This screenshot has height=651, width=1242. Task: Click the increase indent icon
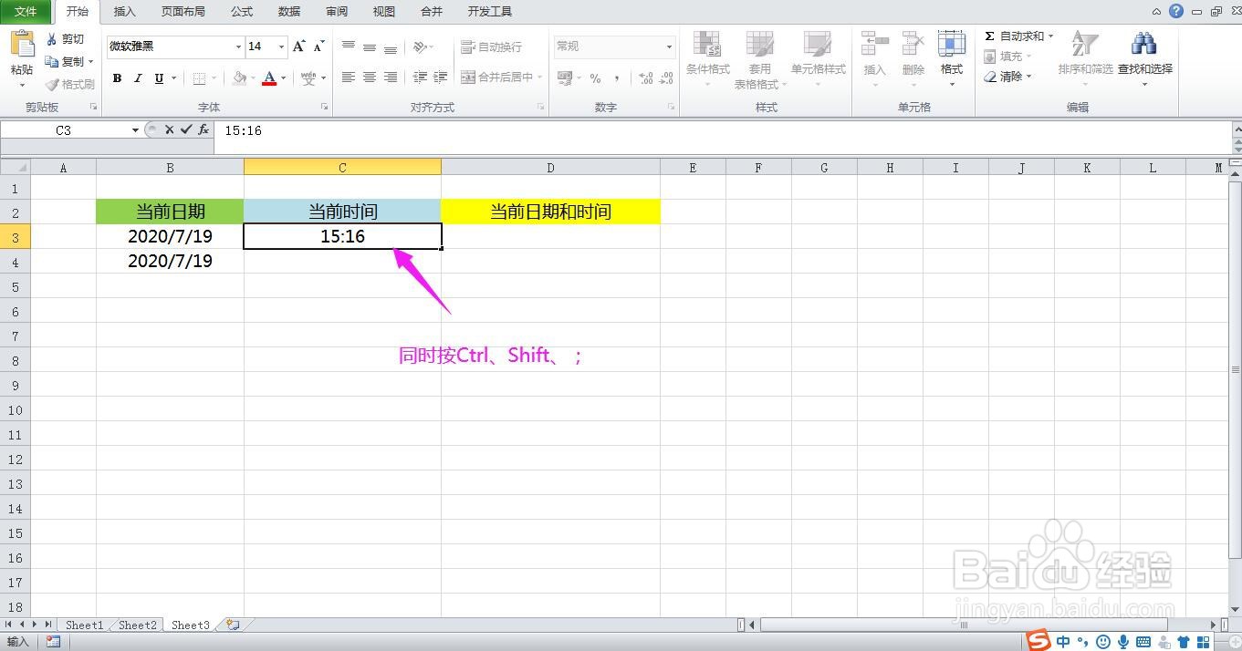441,77
